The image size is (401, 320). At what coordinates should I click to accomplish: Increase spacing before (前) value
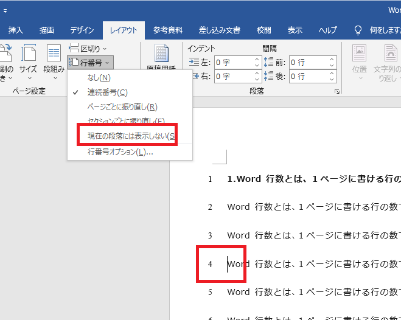pos(332,59)
